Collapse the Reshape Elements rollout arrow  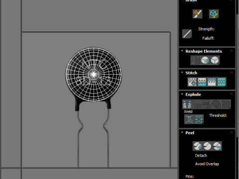182,51
